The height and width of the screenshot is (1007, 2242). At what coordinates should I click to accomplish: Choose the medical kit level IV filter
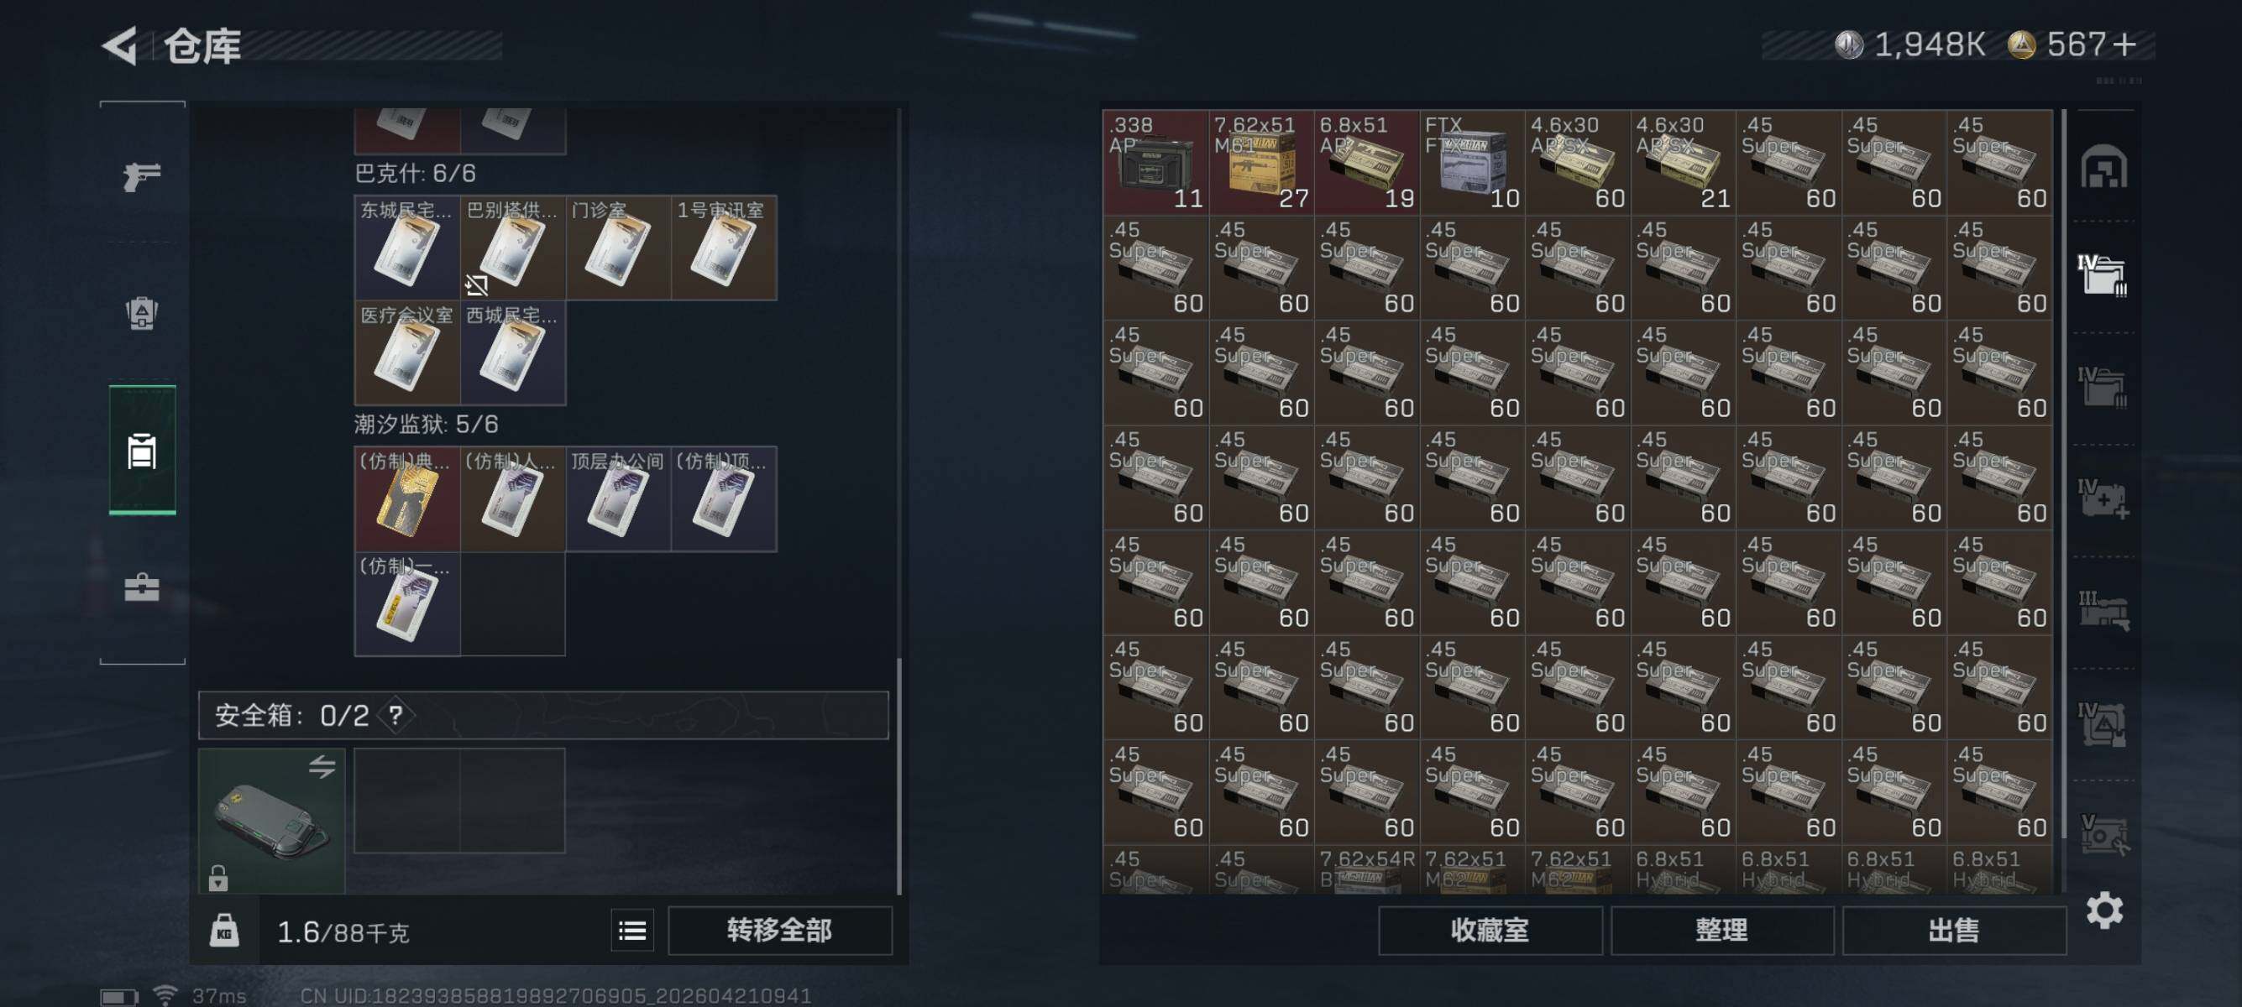click(2103, 498)
